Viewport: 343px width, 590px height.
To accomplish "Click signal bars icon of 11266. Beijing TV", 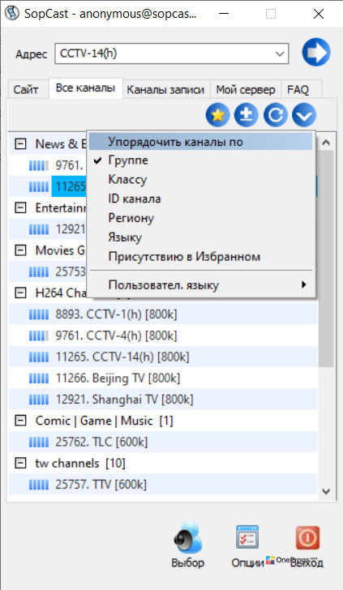I will pyautogui.click(x=39, y=378).
